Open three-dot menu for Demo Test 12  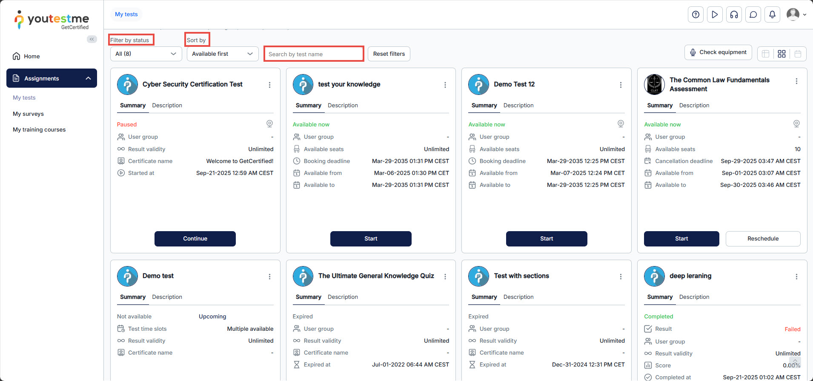[x=621, y=85]
